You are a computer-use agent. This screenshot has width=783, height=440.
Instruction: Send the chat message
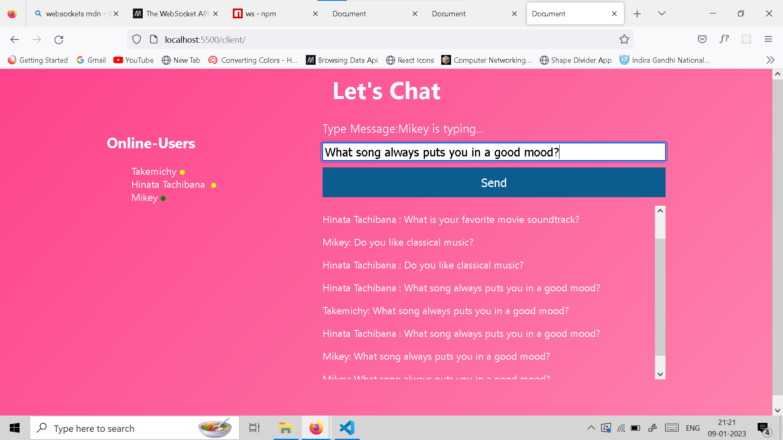[494, 183]
